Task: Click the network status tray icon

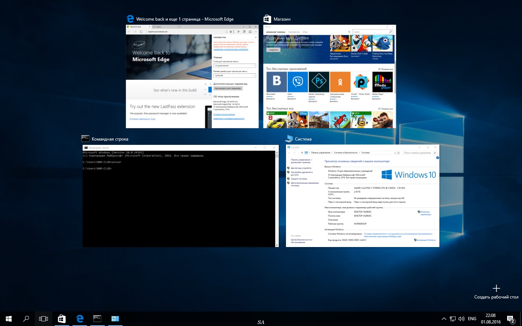Action: coord(453,319)
